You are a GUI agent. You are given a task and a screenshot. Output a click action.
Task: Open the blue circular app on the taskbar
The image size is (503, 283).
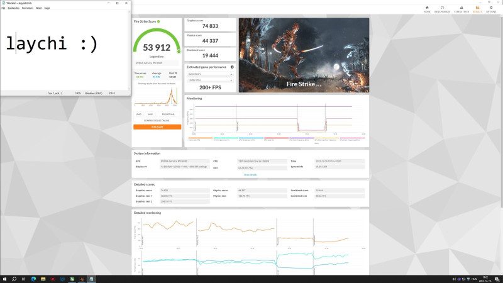(62, 279)
